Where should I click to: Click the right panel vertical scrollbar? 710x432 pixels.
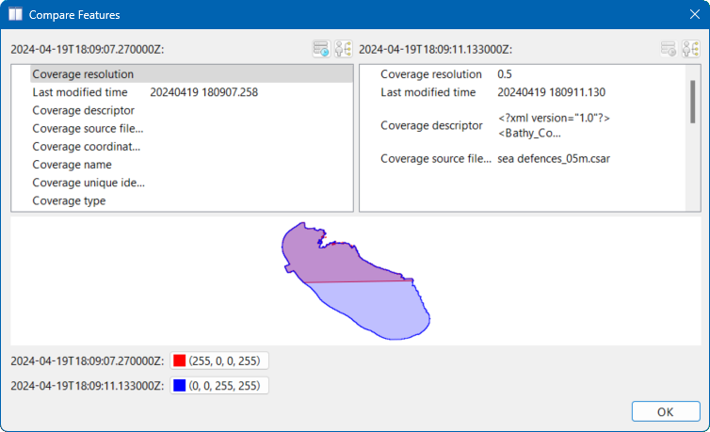coord(693,99)
